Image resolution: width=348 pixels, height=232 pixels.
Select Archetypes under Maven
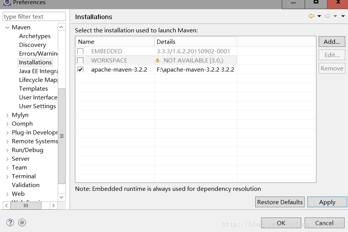pos(35,36)
